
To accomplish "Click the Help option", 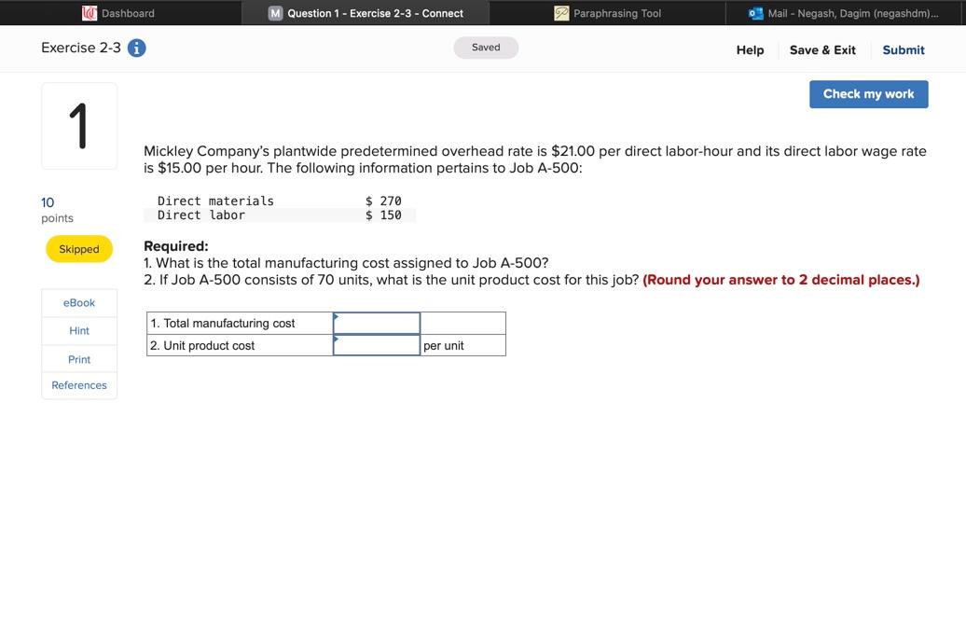I will point(750,49).
